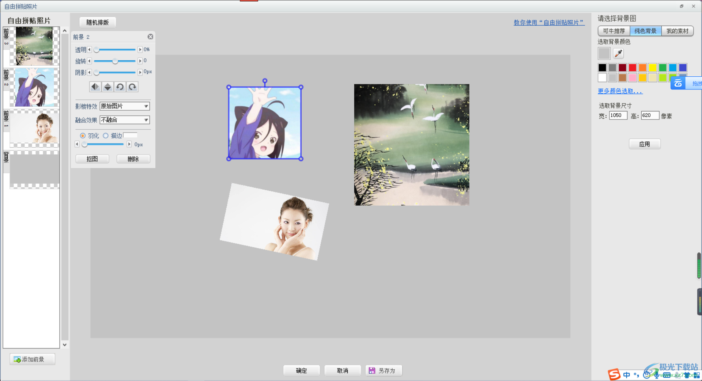Choose the yellow color swatch

click(x=653, y=68)
